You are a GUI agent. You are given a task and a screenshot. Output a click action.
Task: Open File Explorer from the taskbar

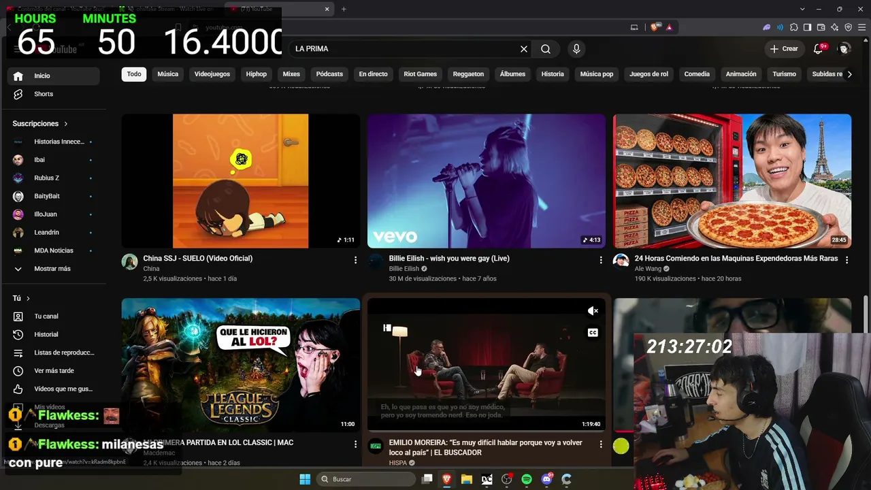click(x=467, y=479)
